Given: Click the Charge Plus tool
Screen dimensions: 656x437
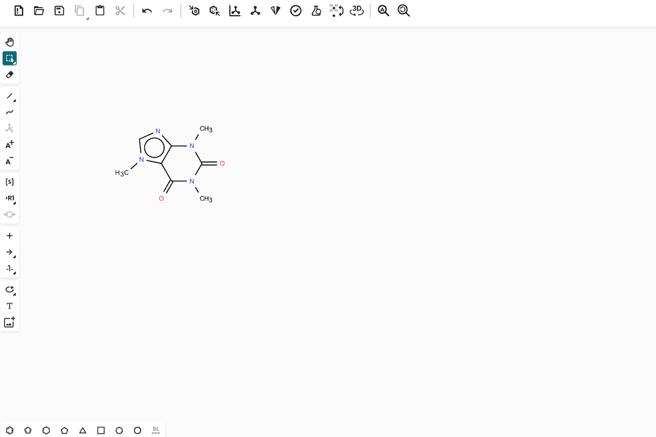Looking at the screenshot, I should coord(9,145).
